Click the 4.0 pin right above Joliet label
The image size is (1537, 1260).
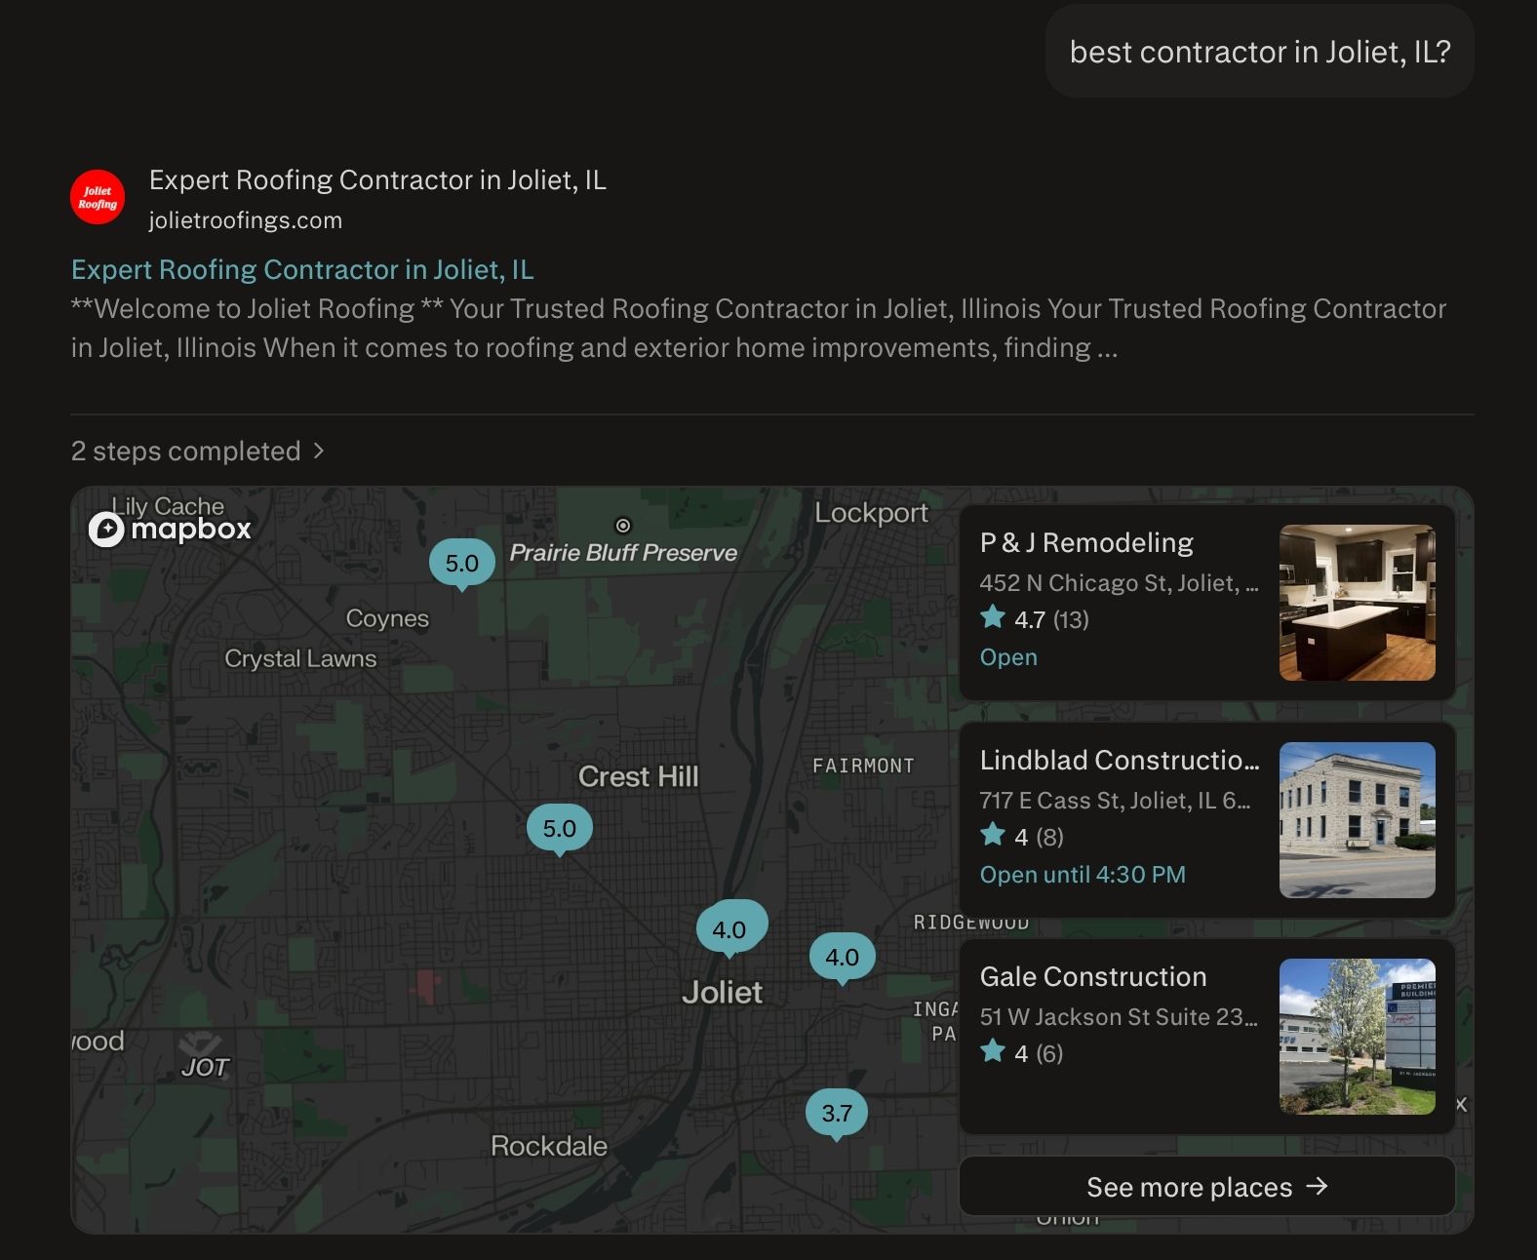pos(729,928)
